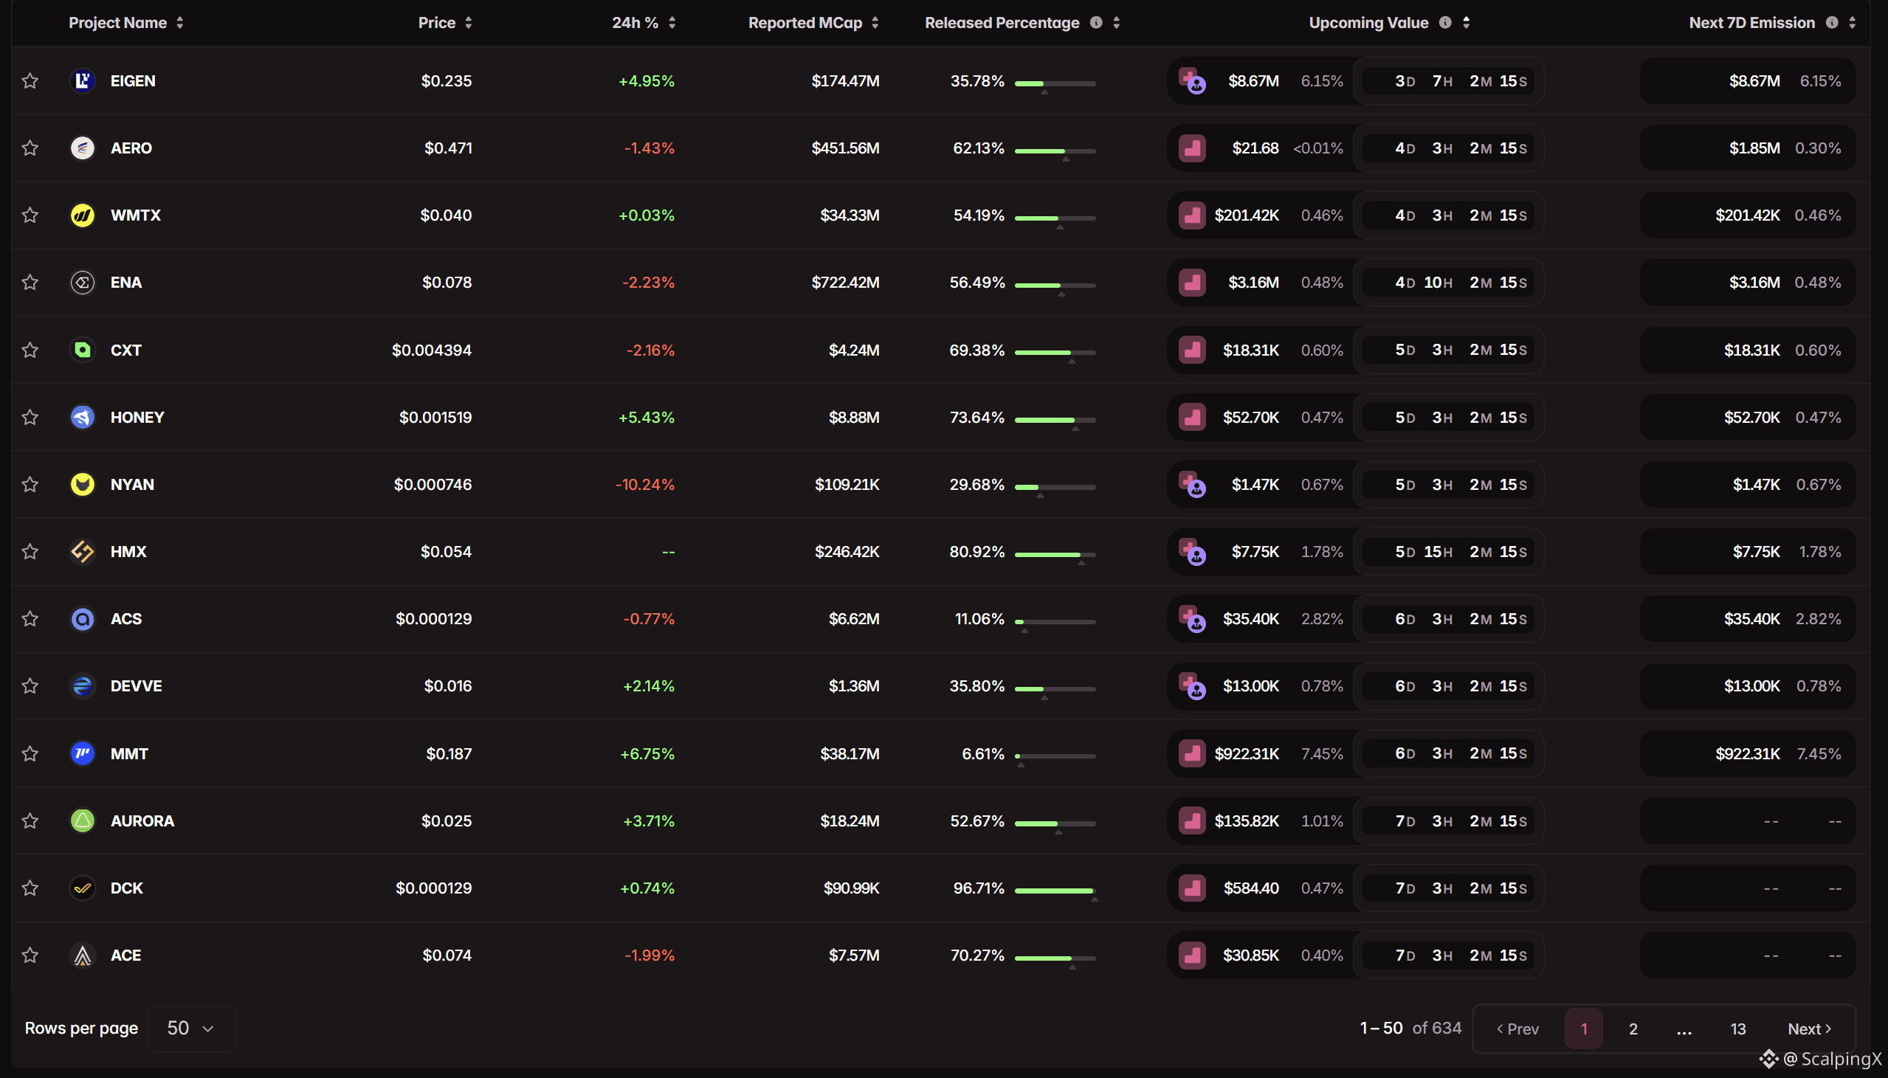1888x1078 pixels.
Task: Open the Rows per page dropdown
Action: (x=191, y=1029)
